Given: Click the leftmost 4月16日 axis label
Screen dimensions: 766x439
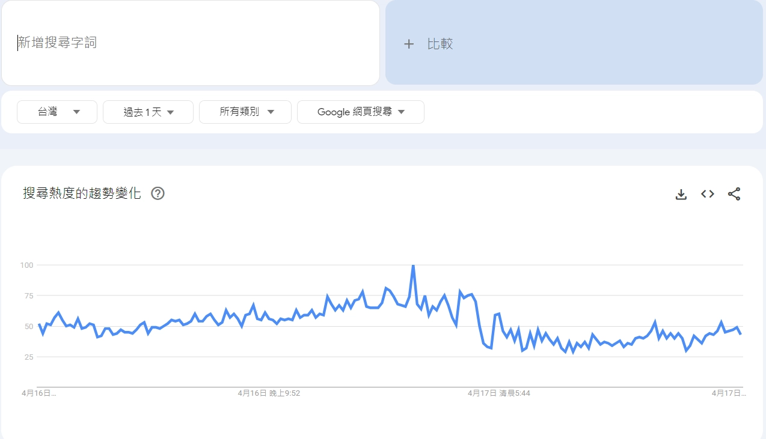Looking at the screenshot, I should click(x=39, y=393).
